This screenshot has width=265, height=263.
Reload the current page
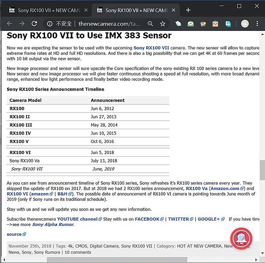[x=34, y=24]
